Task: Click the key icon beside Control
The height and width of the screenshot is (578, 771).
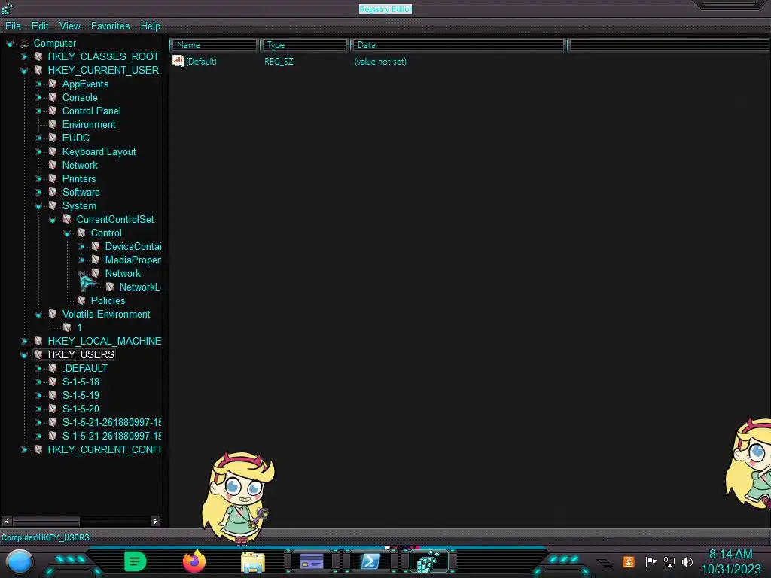Action: pyautogui.click(x=81, y=233)
